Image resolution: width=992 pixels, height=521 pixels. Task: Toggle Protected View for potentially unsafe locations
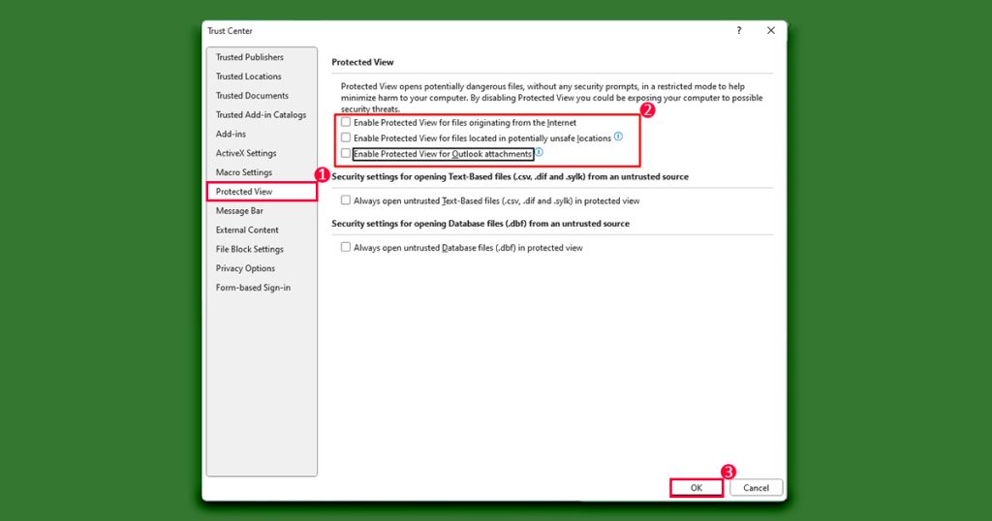pyautogui.click(x=346, y=138)
